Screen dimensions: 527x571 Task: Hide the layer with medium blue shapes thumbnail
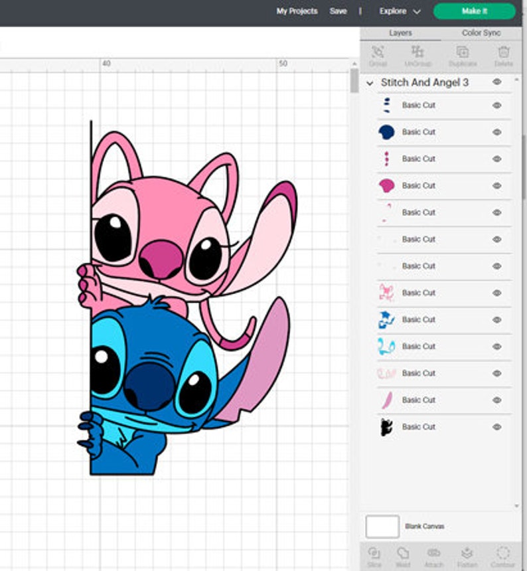pyautogui.click(x=496, y=320)
